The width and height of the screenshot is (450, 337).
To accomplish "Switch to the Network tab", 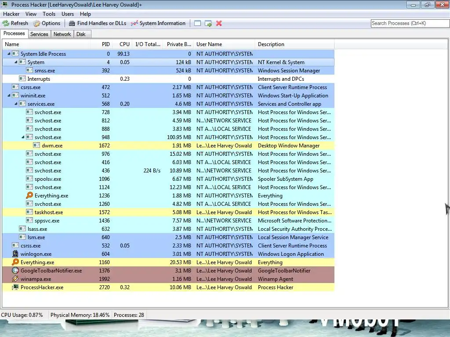I will point(62,34).
